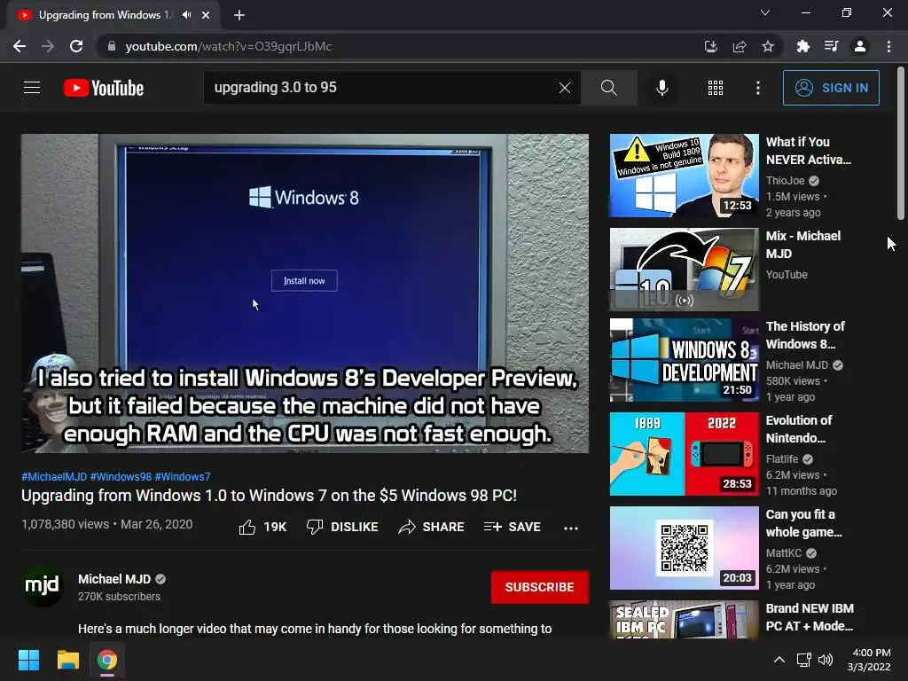Open the #MichaelMJD hashtag link
The width and height of the screenshot is (908, 681).
point(54,476)
